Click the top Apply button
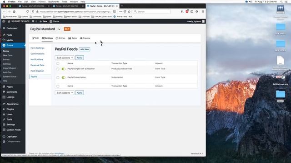This screenshot has height=163, width=291. 80,58
